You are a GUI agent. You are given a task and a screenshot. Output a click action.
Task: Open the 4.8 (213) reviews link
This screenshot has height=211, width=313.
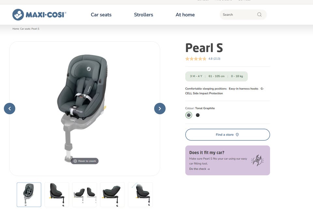(x=214, y=59)
